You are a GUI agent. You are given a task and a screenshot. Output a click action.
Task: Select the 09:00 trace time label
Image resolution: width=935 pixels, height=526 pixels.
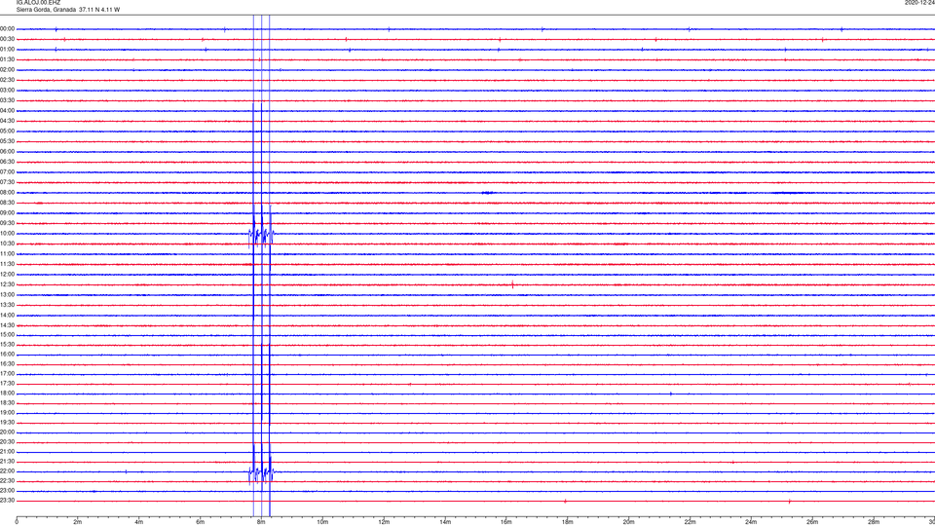point(7,213)
